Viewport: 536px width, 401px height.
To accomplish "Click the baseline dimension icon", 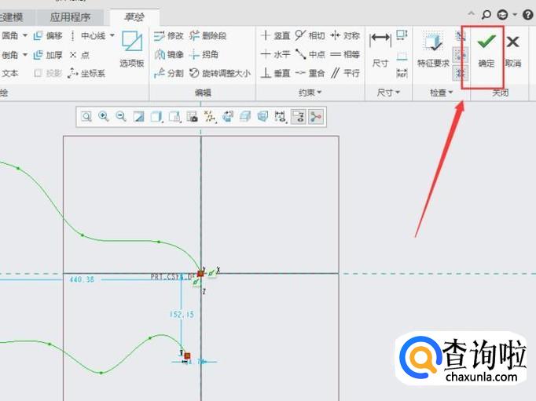I will click(402, 55).
